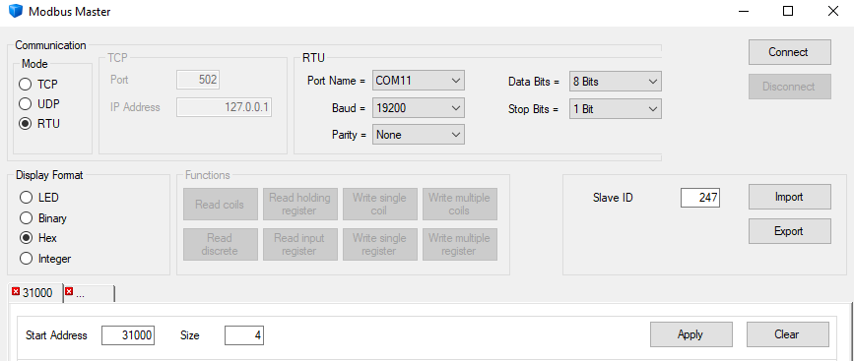Open the Data Bits dropdown
854x361 pixels.
[616, 82]
